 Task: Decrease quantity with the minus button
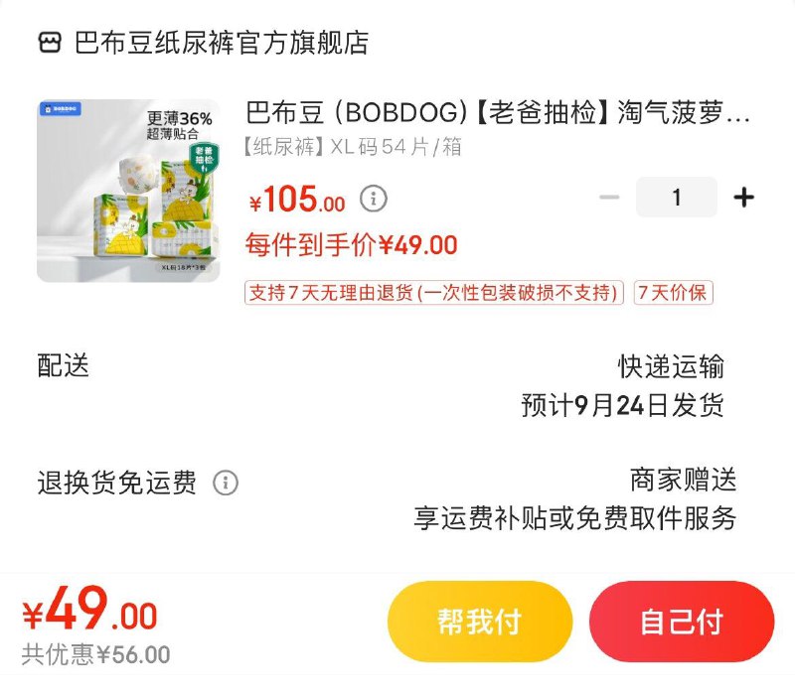pos(609,197)
